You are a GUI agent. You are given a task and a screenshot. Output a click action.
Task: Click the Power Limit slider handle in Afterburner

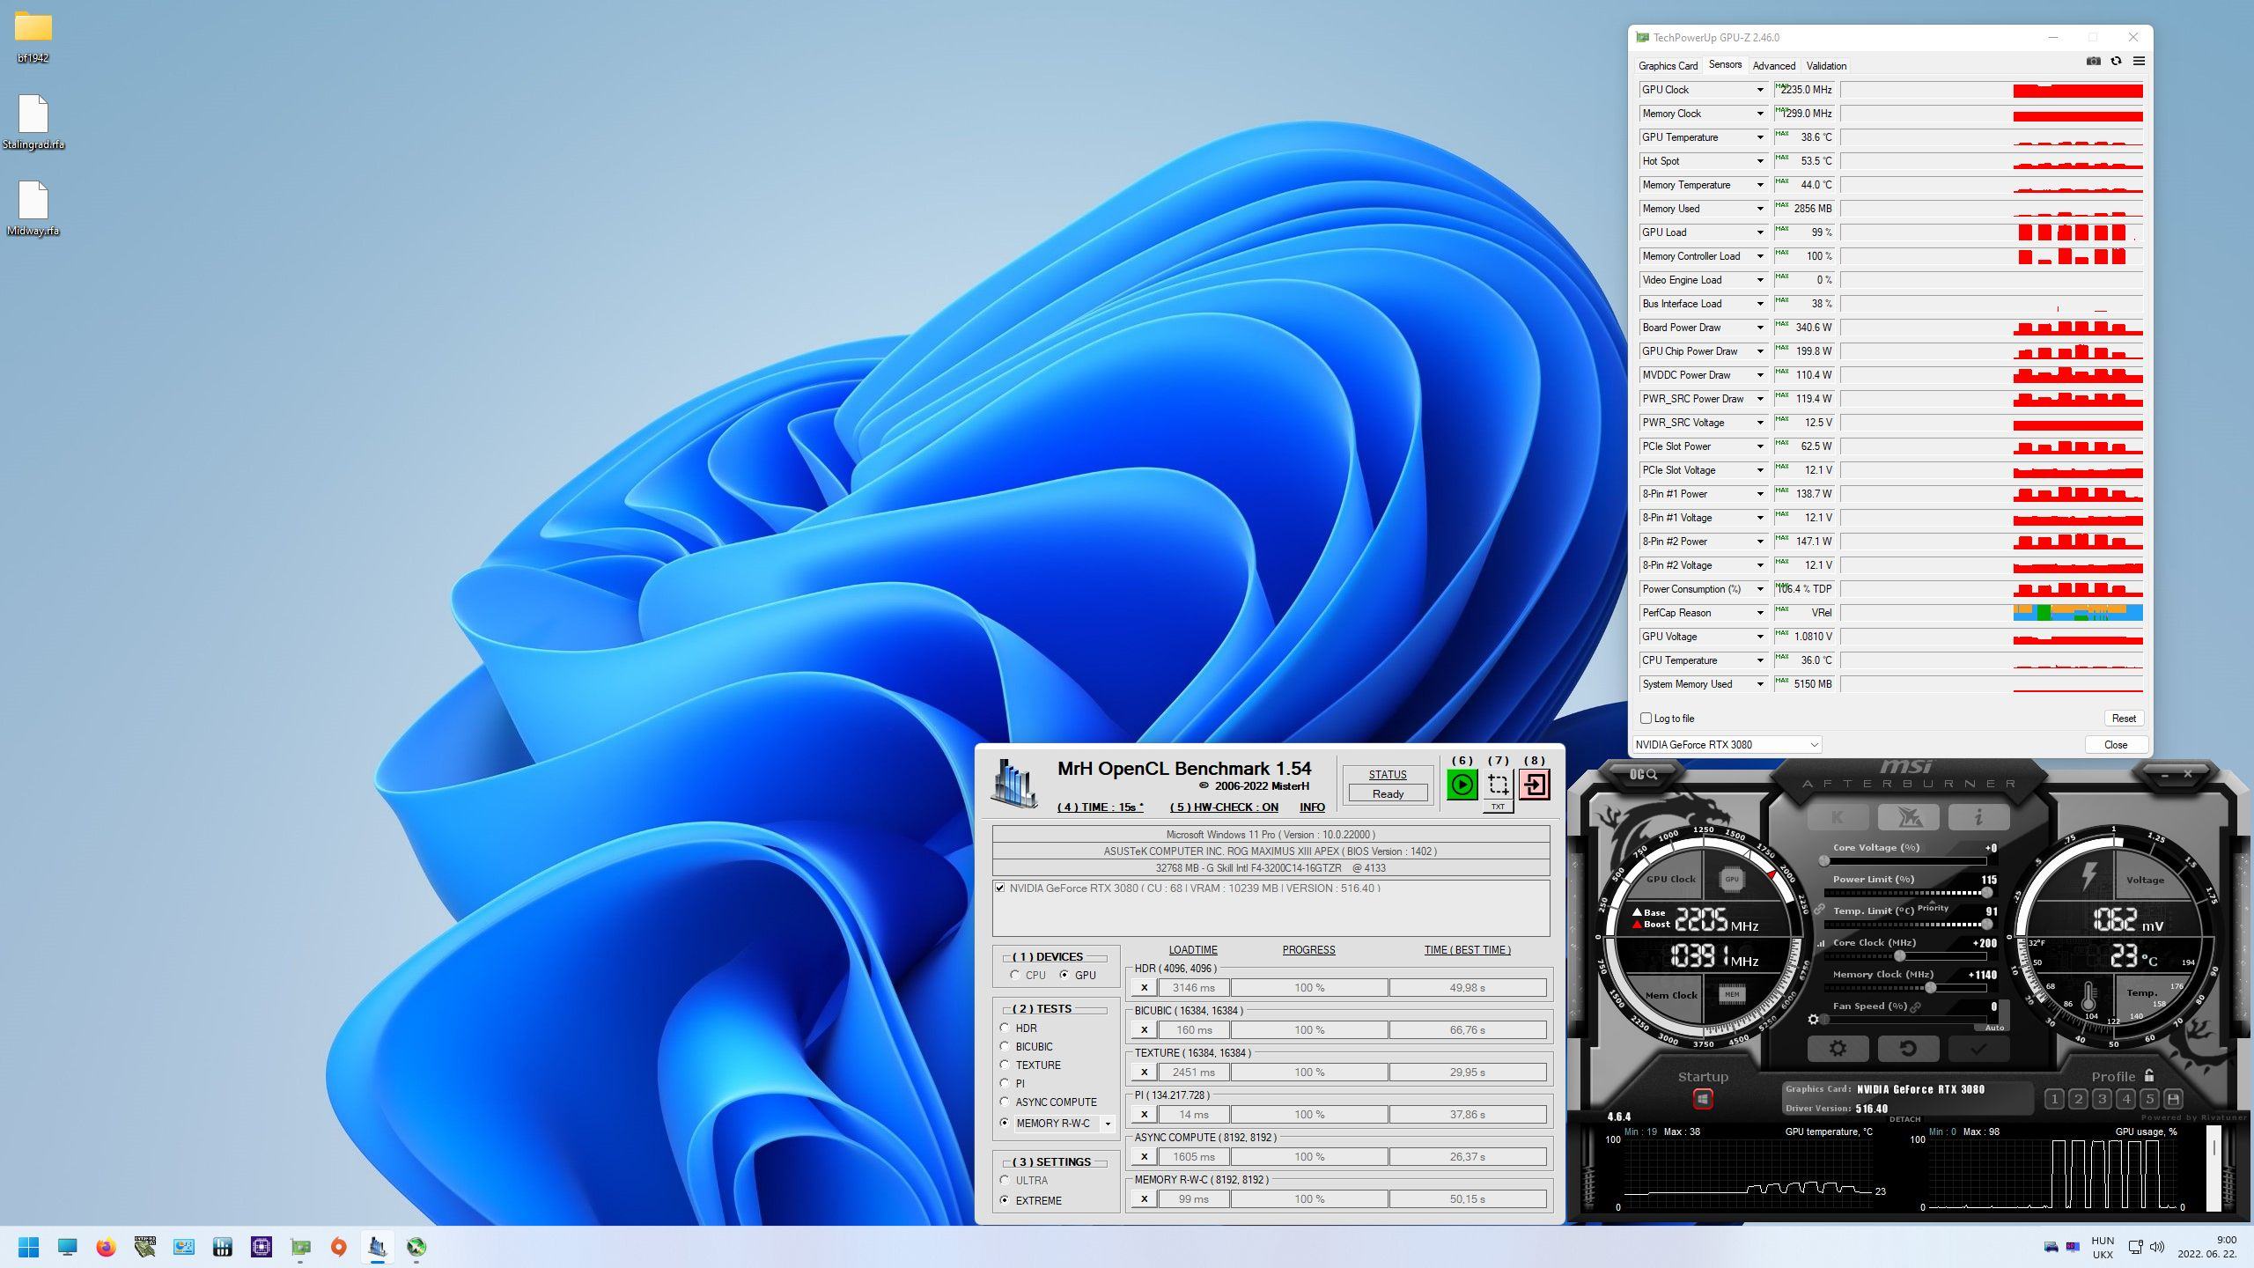tap(1986, 893)
